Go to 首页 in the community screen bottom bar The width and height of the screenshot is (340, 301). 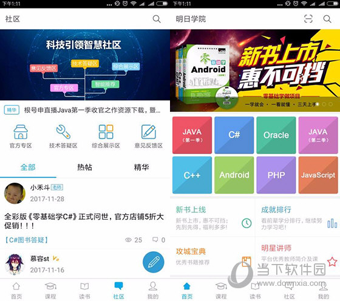coord(16,291)
